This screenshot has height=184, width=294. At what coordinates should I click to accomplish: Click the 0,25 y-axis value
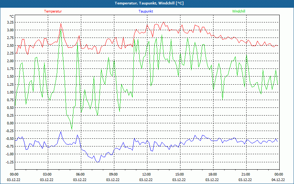tap(11, 115)
